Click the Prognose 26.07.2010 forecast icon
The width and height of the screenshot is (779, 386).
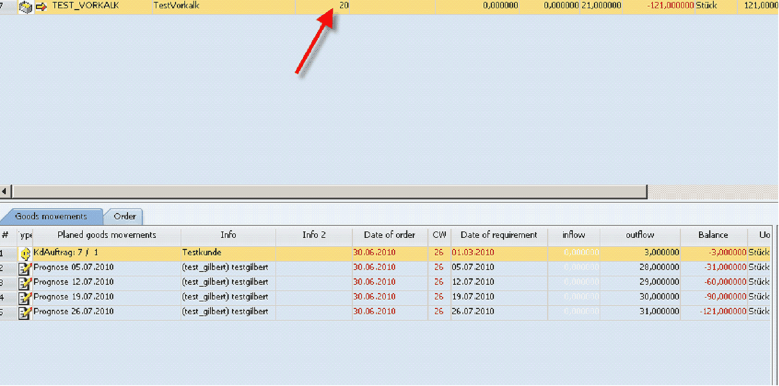[26, 312]
